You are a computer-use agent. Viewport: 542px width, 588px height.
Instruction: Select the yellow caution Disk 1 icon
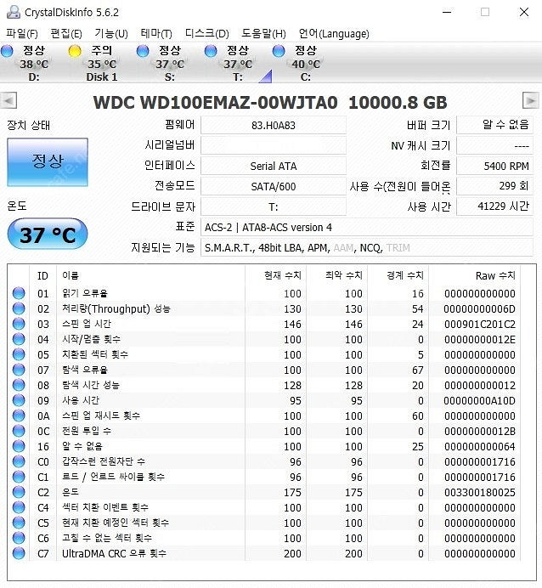click(75, 51)
